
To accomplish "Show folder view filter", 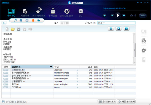I will point(39,20).
